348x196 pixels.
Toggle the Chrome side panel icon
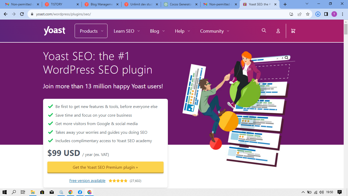coord(326,14)
